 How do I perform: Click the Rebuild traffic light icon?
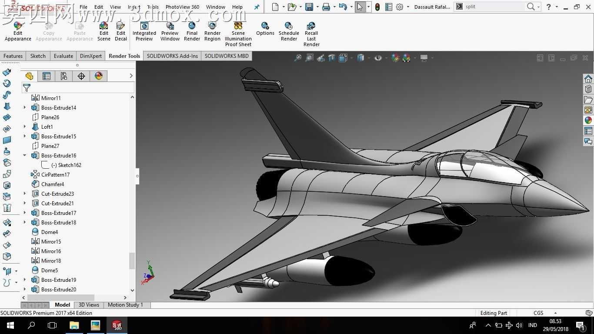click(377, 7)
